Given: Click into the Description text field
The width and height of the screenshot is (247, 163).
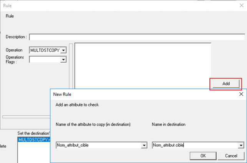Looking at the screenshot, I should (137, 37).
